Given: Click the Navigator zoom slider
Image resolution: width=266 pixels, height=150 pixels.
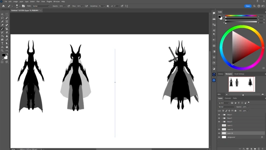Looking at the screenshot, I should (245, 94).
